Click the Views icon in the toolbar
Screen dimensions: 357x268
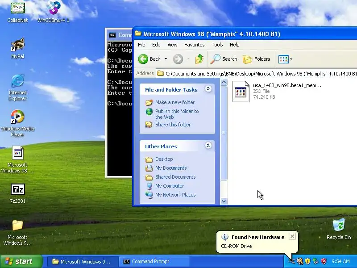point(283,59)
